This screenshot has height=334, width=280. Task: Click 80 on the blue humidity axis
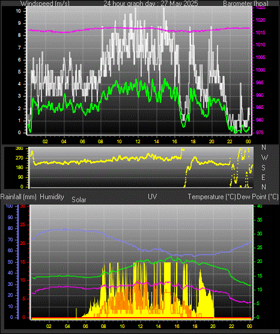coord(10,228)
